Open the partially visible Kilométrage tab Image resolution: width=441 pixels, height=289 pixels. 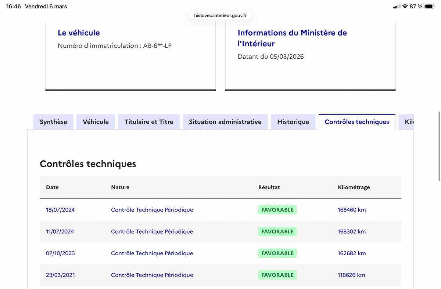[x=406, y=122]
